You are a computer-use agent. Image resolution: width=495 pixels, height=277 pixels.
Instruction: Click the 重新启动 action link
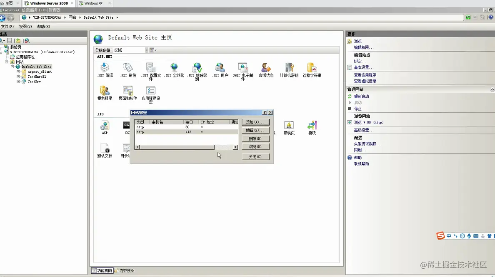[362, 96]
